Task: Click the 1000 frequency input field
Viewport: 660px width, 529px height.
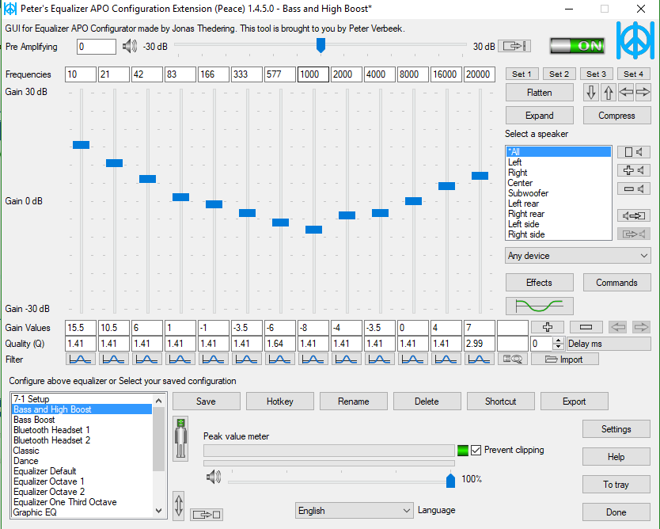Action: click(x=313, y=74)
